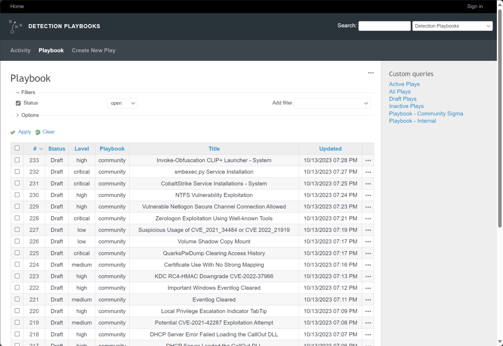Click the Sign in link
The image size is (503, 346).
[x=475, y=6]
